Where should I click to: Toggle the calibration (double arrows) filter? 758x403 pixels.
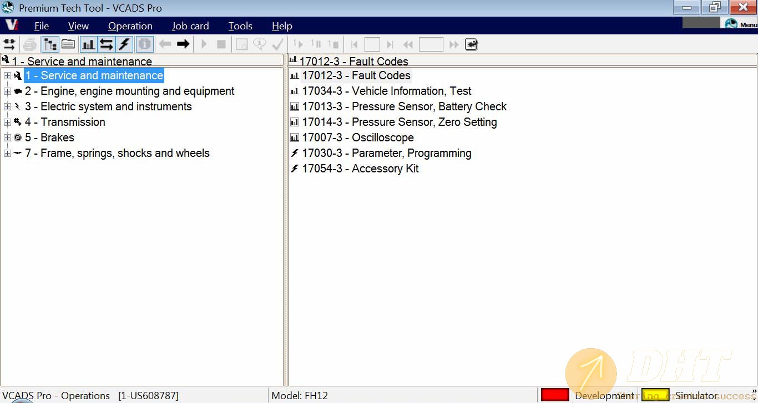pos(107,44)
